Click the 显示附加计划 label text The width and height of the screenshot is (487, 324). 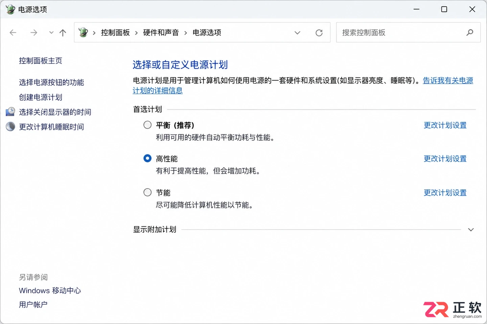click(x=155, y=230)
